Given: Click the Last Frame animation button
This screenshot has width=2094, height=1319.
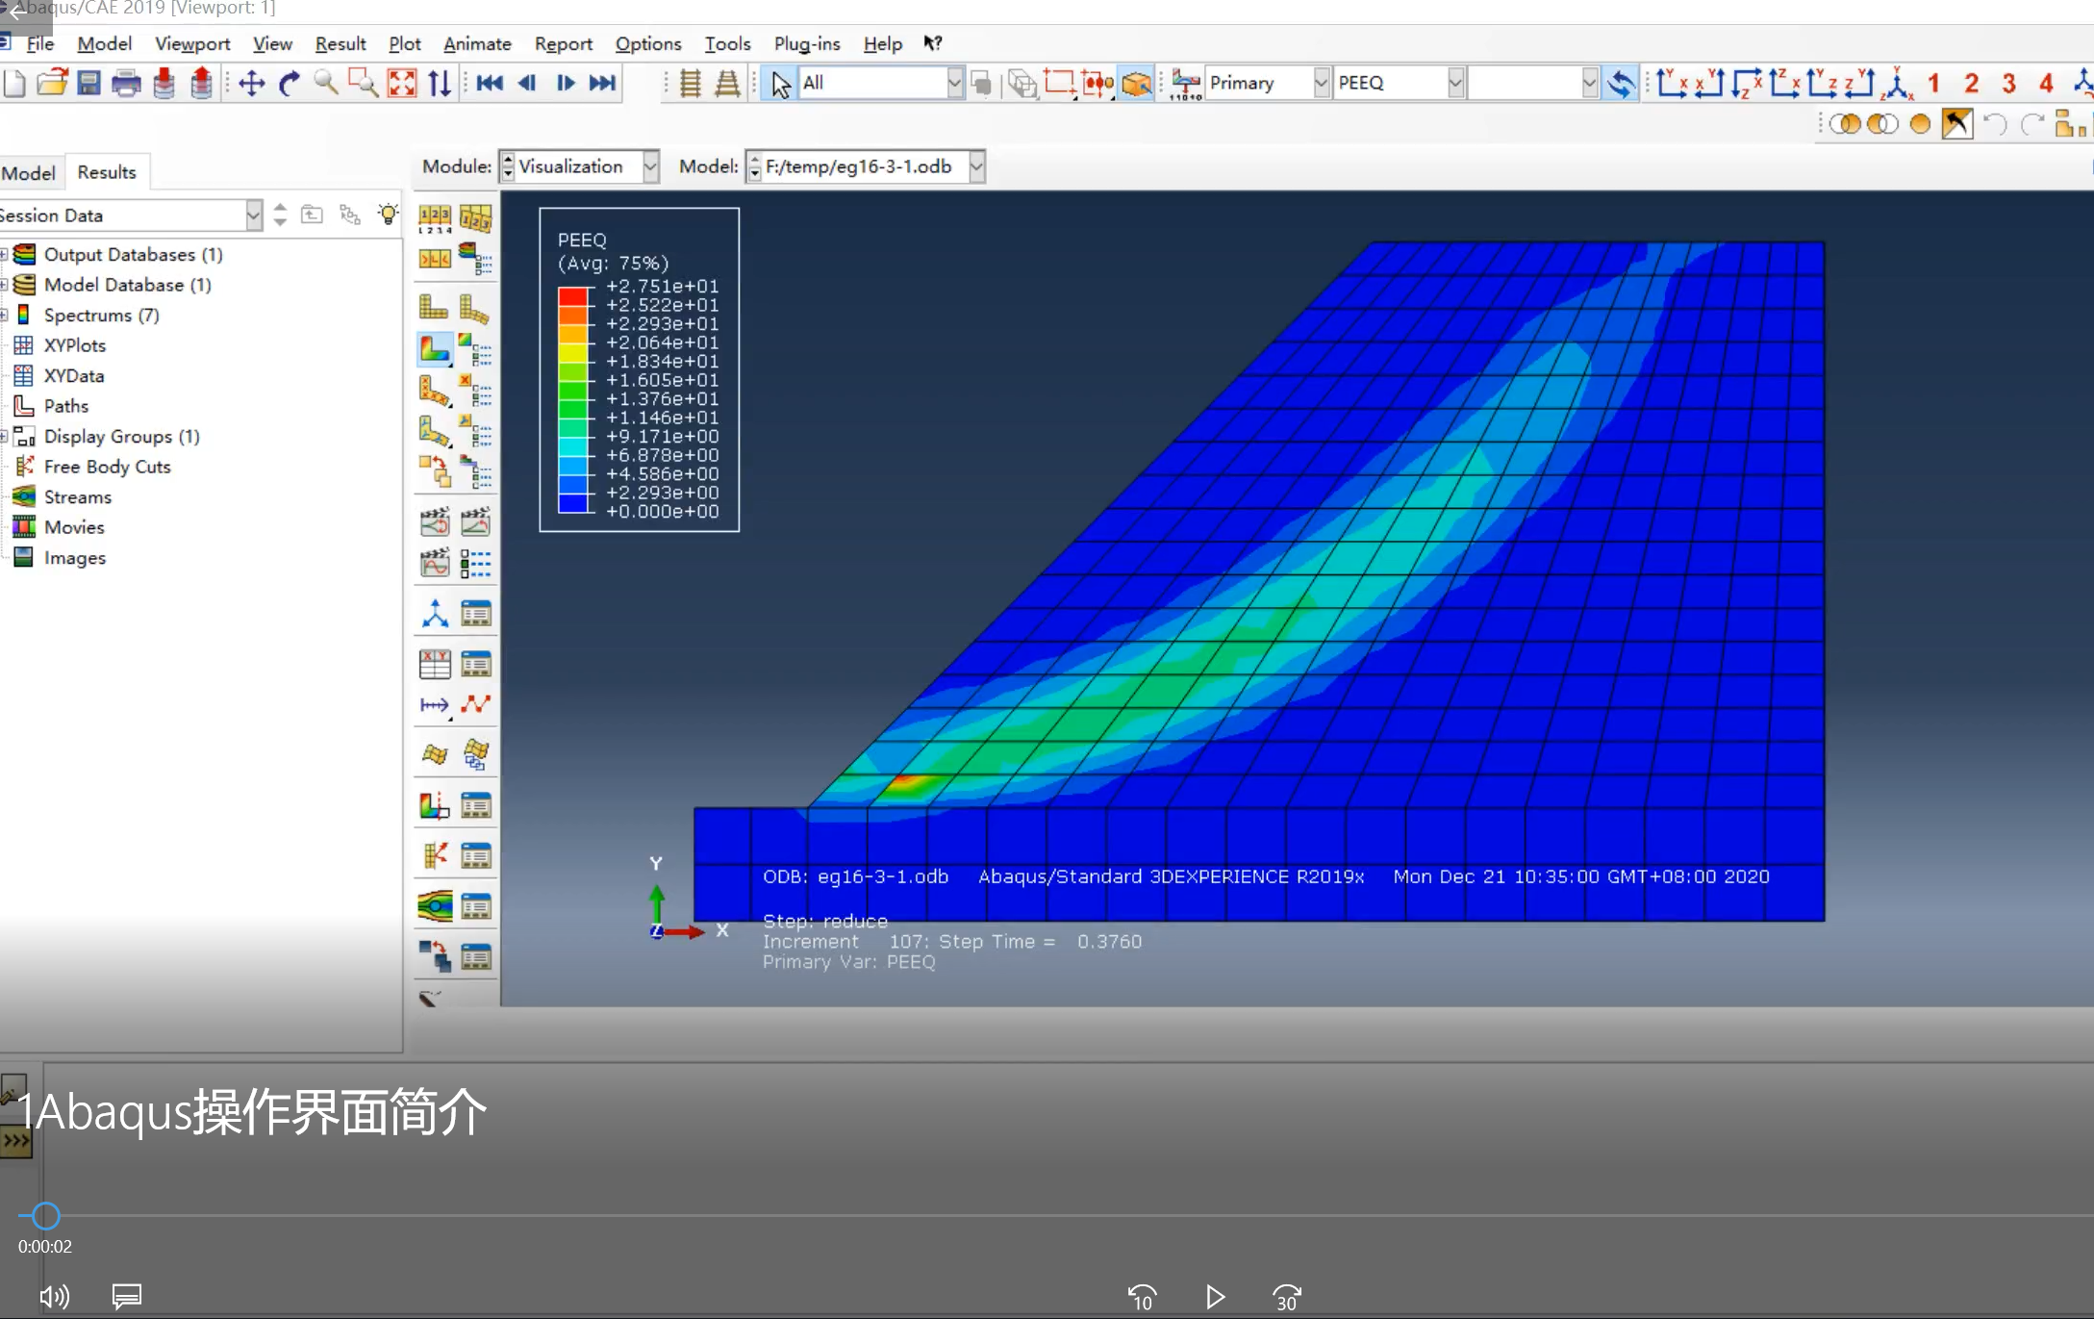Looking at the screenshot, I should click(602, 83).
